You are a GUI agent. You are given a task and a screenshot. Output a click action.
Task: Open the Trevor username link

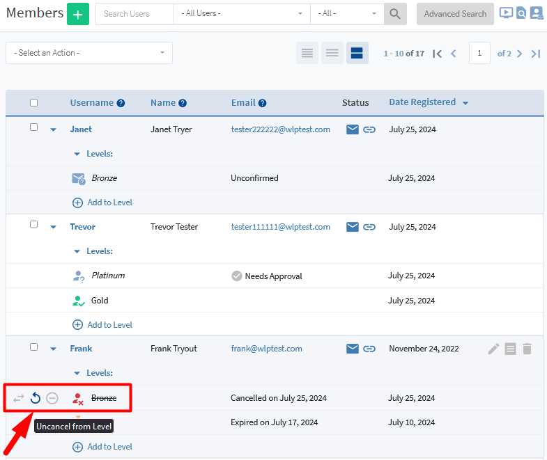tap(82, 227)
